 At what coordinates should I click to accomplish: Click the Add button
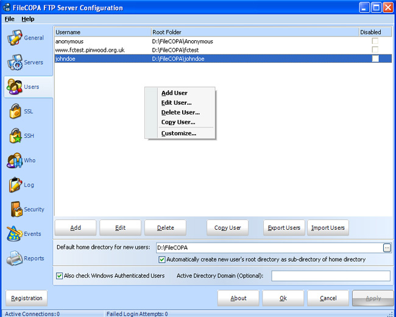pyautogui.click(x=76, y=228)
